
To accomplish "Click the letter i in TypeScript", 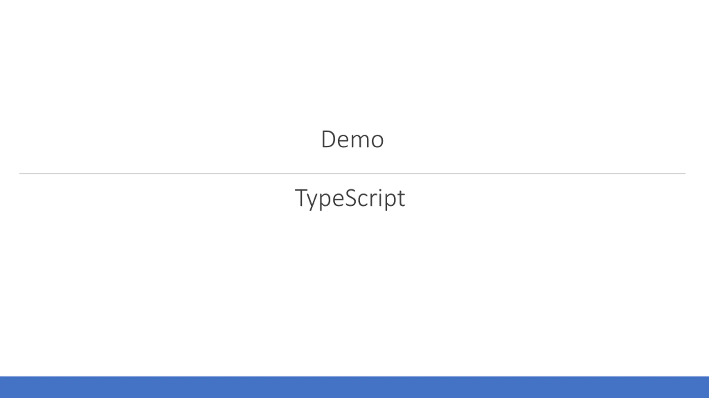I will pos(380,197).
